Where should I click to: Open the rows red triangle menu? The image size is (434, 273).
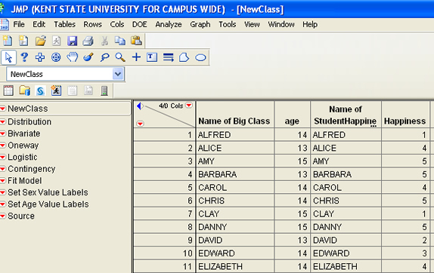[x=141, y=124]
